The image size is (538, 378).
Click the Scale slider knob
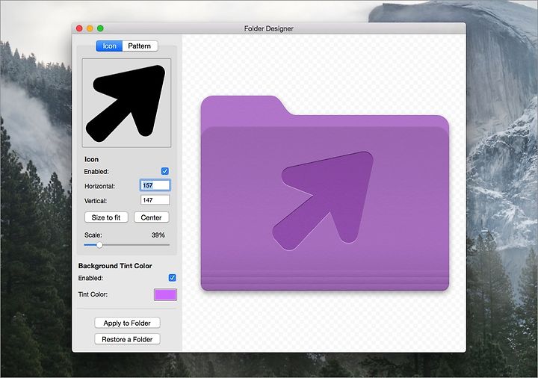click(x=99, y=245)
